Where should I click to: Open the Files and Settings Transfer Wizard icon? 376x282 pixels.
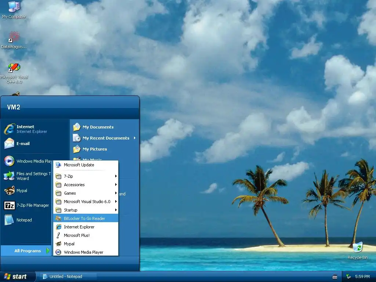tap(9, 176)
